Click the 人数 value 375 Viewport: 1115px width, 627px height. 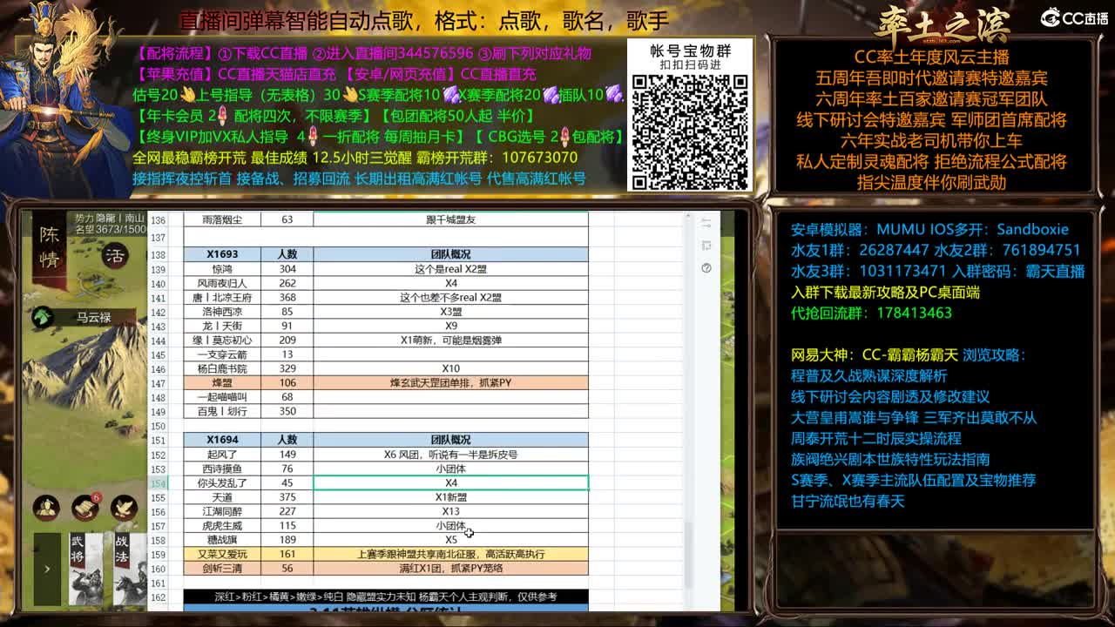pyautogui.click(x=287, y=497)
